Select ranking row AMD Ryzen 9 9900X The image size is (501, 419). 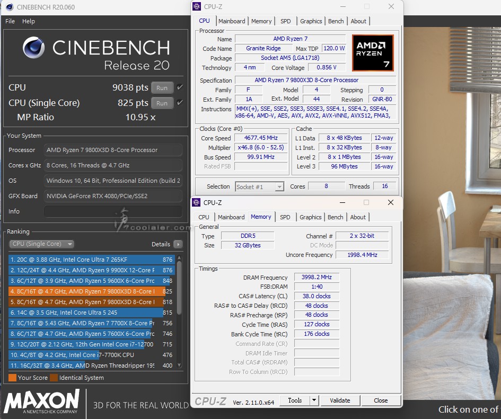tap(92, 270)
